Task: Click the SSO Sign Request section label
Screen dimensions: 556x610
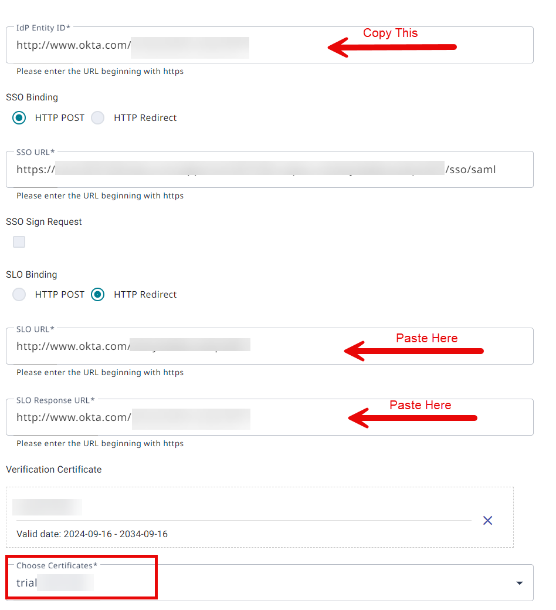Action: [43, 221]
